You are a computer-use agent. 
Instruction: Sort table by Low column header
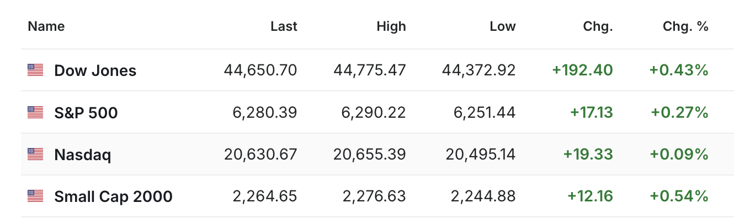[x=503, y=26]
